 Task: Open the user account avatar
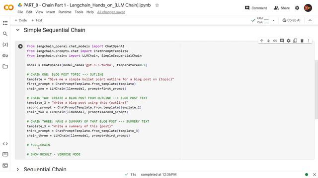[x=308, y=8]
